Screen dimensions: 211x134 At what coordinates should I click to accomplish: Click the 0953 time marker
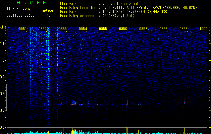(x=63, y=29)
